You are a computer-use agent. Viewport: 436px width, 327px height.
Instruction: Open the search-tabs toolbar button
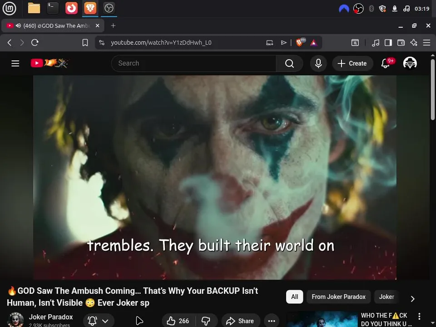pyautogui.click(x=355, y=43)
